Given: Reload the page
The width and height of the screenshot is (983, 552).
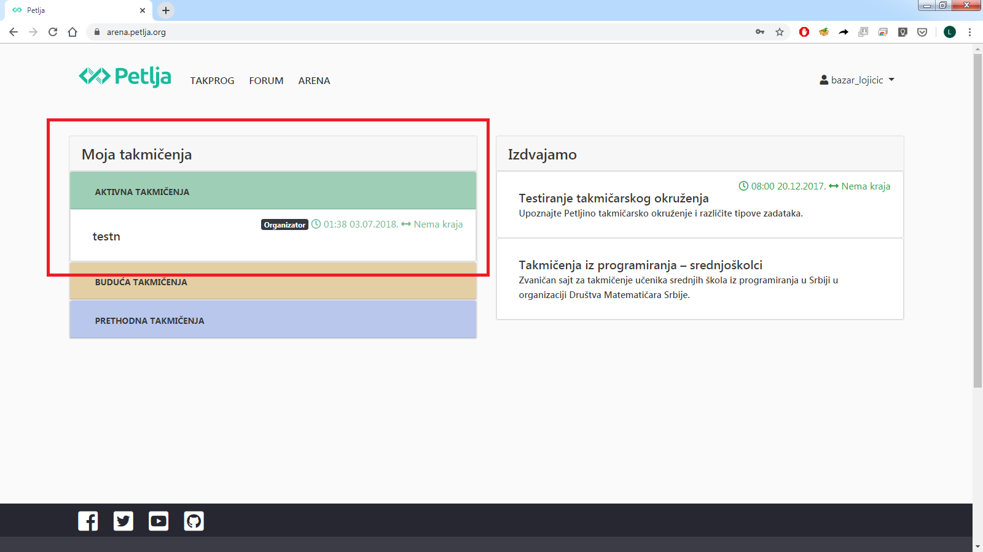Looking at the screenshot, I should point(53,32).
